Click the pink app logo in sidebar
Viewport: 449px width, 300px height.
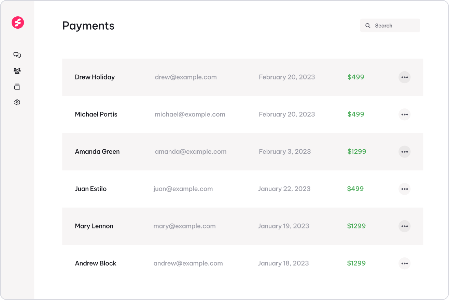point(17,22)
